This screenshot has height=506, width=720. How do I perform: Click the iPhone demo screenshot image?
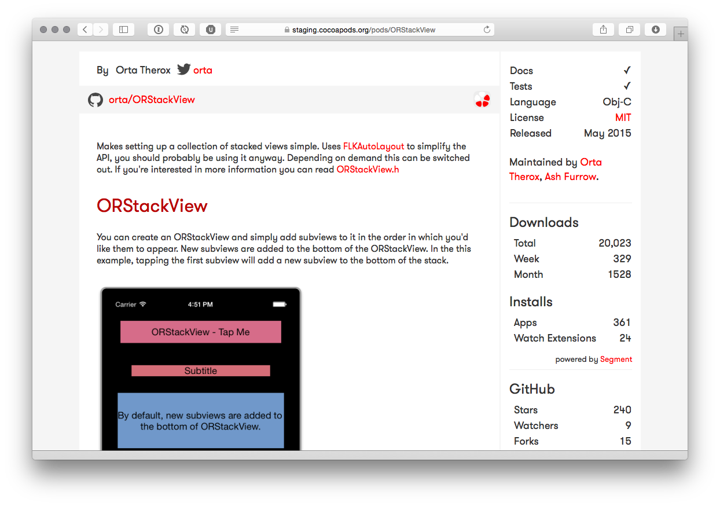point(201,368)
